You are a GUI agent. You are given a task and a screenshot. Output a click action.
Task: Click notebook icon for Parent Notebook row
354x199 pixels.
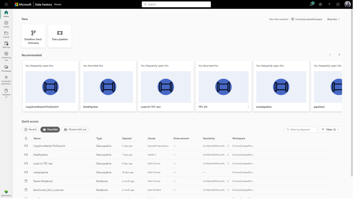pyautogui.click(x=26, y=181)
